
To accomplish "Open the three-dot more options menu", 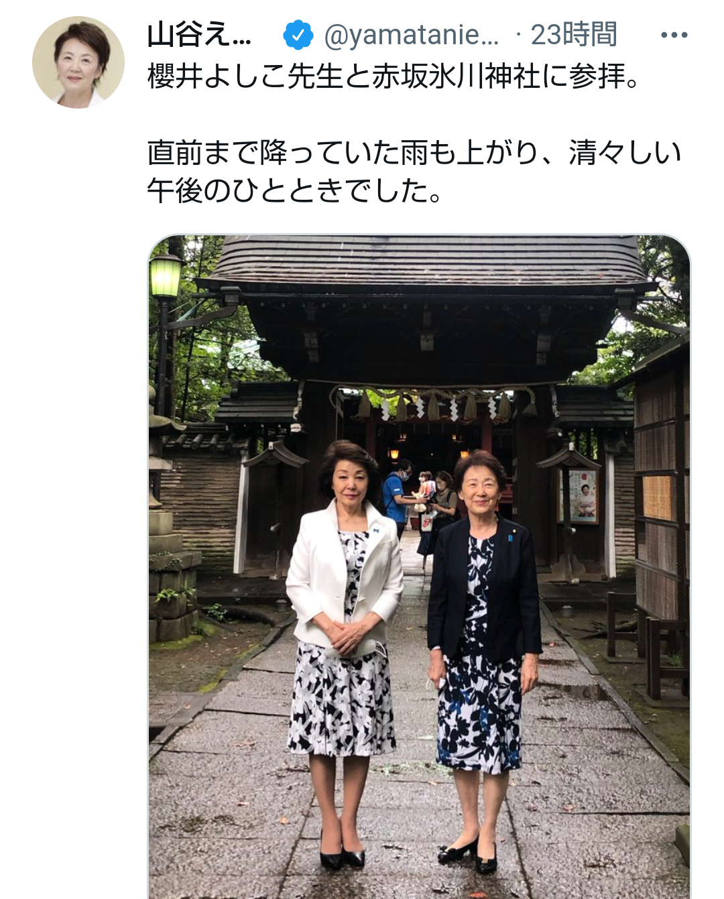I will (x=674, y=35).
